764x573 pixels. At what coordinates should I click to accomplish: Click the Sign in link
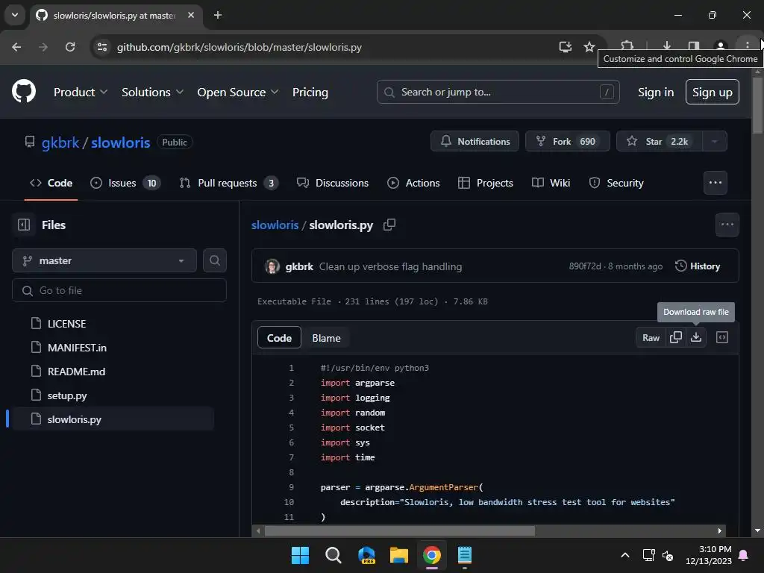tap(656, 92)
